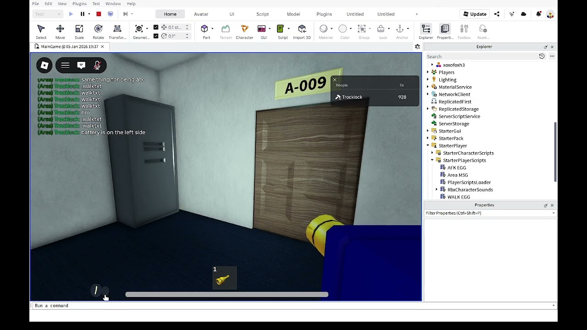This screenshot has height=330, width=587.
Task: Click the Anchor icon
Action: pyautogui.click(x=400, y=29)
